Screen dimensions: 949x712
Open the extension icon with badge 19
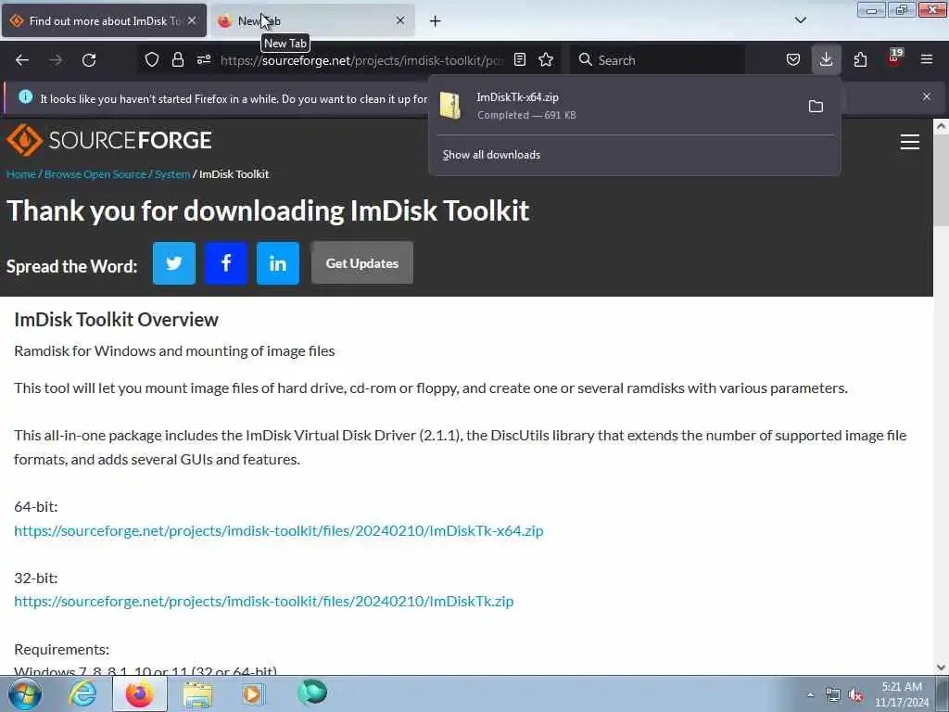click(x=894, y=58)
